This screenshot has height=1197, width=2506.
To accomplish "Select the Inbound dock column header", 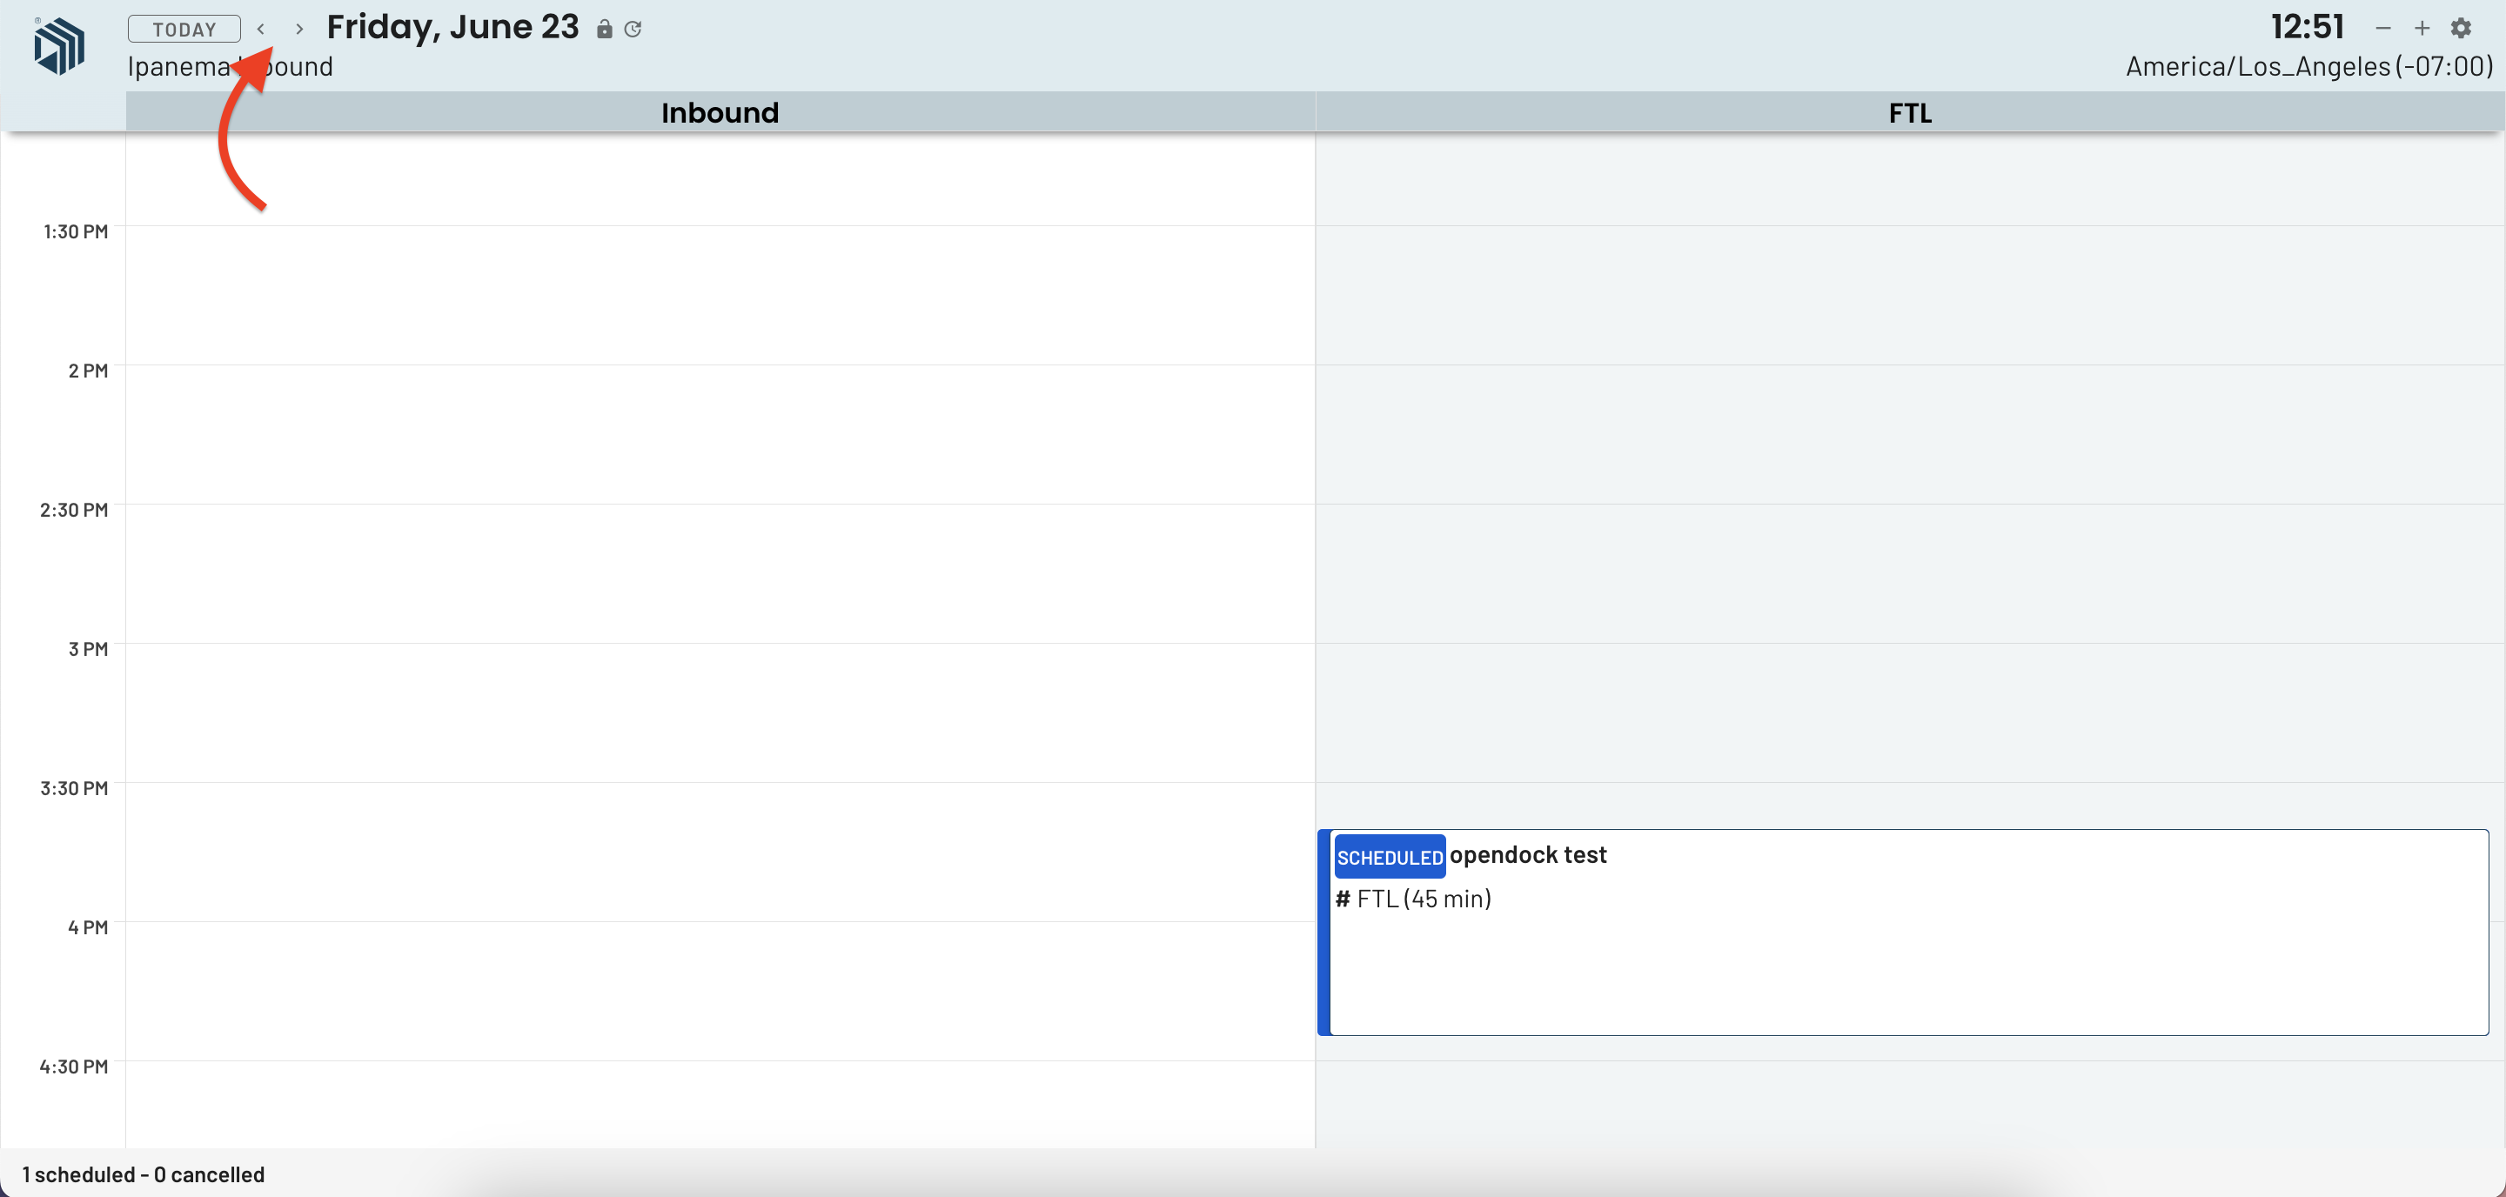I will pos(720,113).
